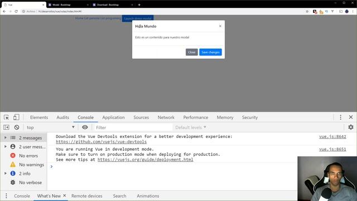Open the Remote devices drawer tab
357x201 pixels.
click(x=87, y=196)
